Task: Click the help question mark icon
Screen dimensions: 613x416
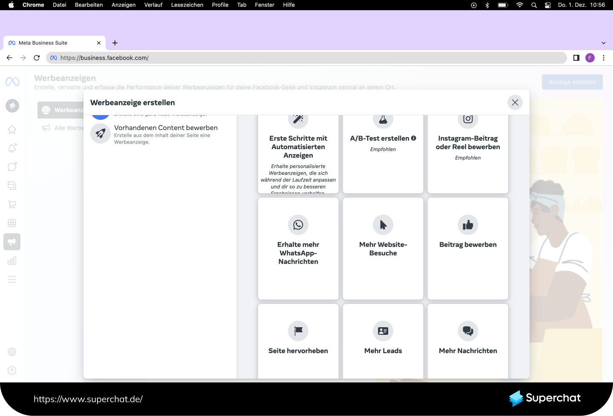Action: (x=12, y=371)
